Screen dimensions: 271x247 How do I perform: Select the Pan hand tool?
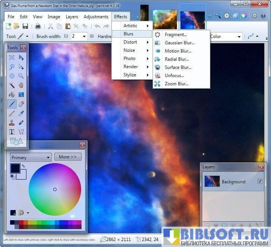click(x=21, y=85)
